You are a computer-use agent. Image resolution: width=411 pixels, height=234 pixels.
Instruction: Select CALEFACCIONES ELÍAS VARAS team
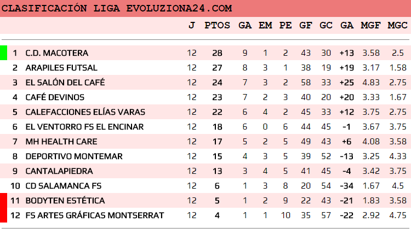point(85,112)
